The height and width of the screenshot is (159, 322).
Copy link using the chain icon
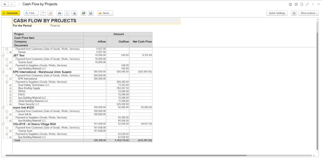(x=307, y=4)
